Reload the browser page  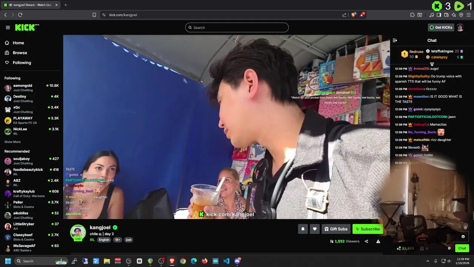(x=20, y=15)
